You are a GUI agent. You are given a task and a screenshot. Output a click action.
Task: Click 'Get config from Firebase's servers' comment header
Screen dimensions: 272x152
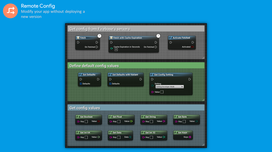136,29
